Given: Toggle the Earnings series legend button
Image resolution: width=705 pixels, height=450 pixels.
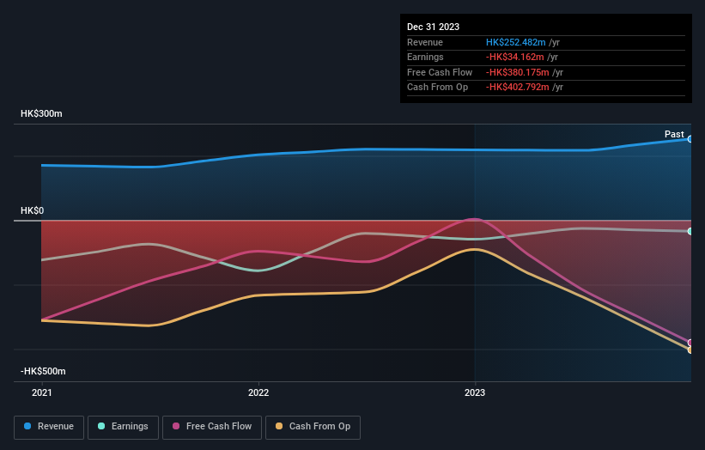Looking at the screenshot, I should tap(123, 427).
